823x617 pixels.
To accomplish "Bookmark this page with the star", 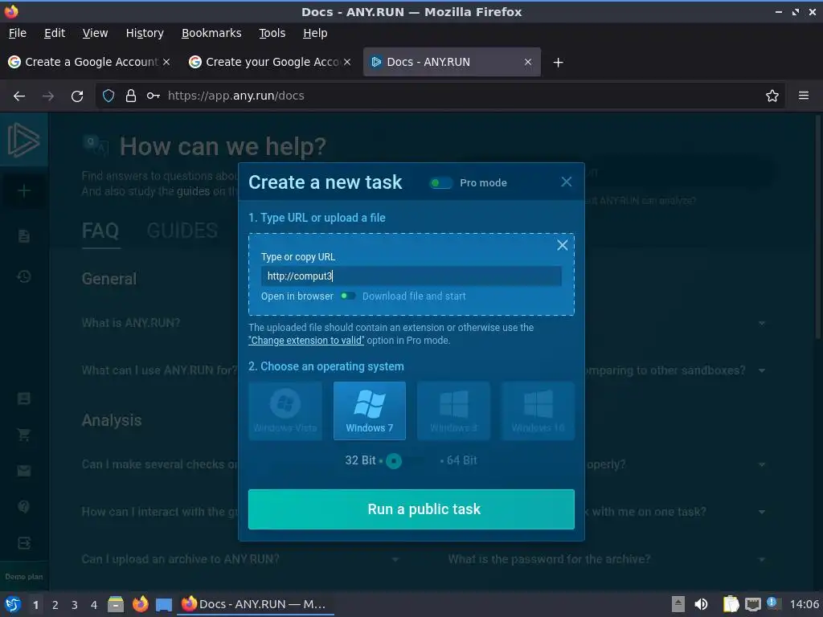I will tap(772, 96).
